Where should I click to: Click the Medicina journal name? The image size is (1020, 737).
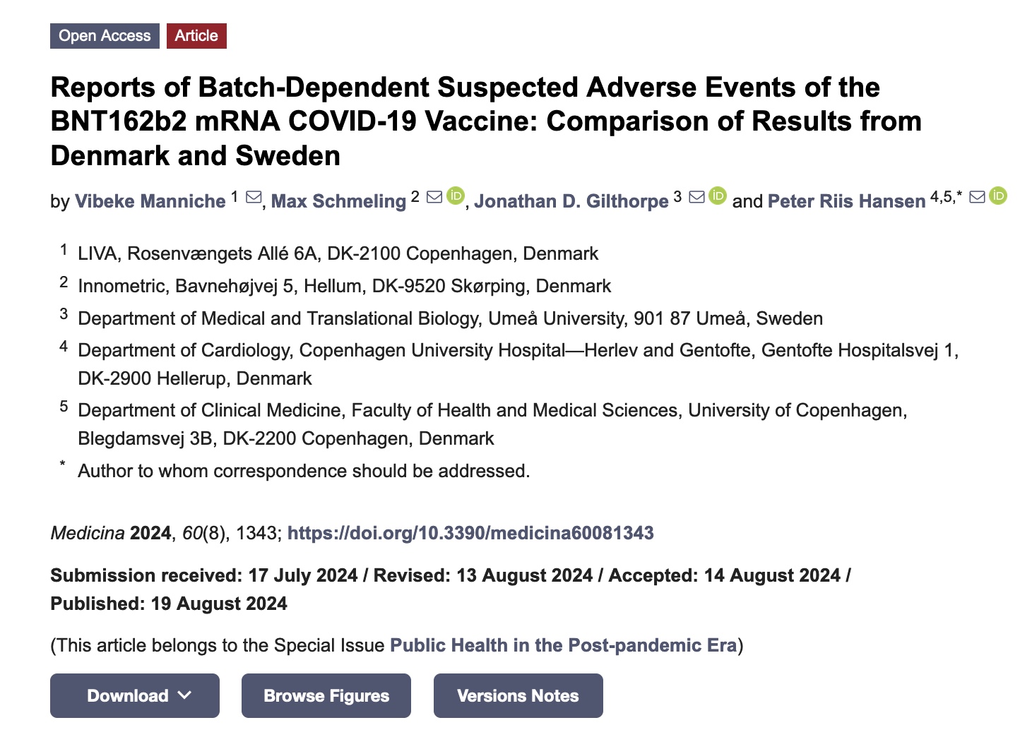point(88,533)
